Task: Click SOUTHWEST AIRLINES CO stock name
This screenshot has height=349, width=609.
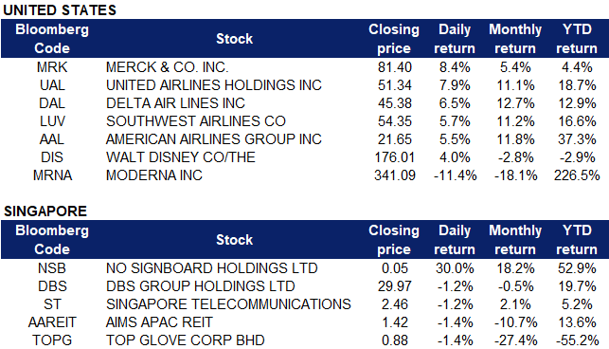Action: tap(196, 121)
